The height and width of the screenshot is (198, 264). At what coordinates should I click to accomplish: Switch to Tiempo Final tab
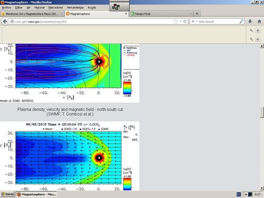tap(161, 14)
